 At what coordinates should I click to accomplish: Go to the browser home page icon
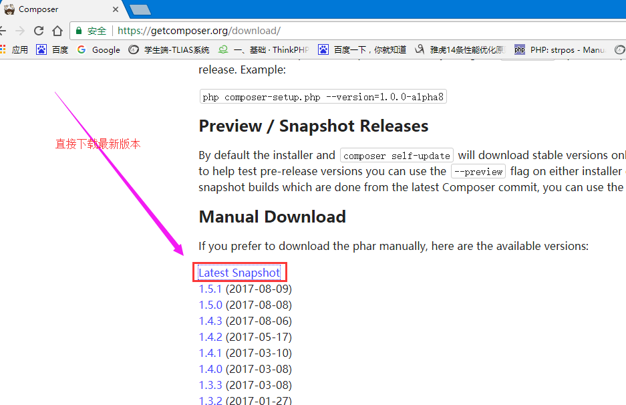click(x=57, y=31)
